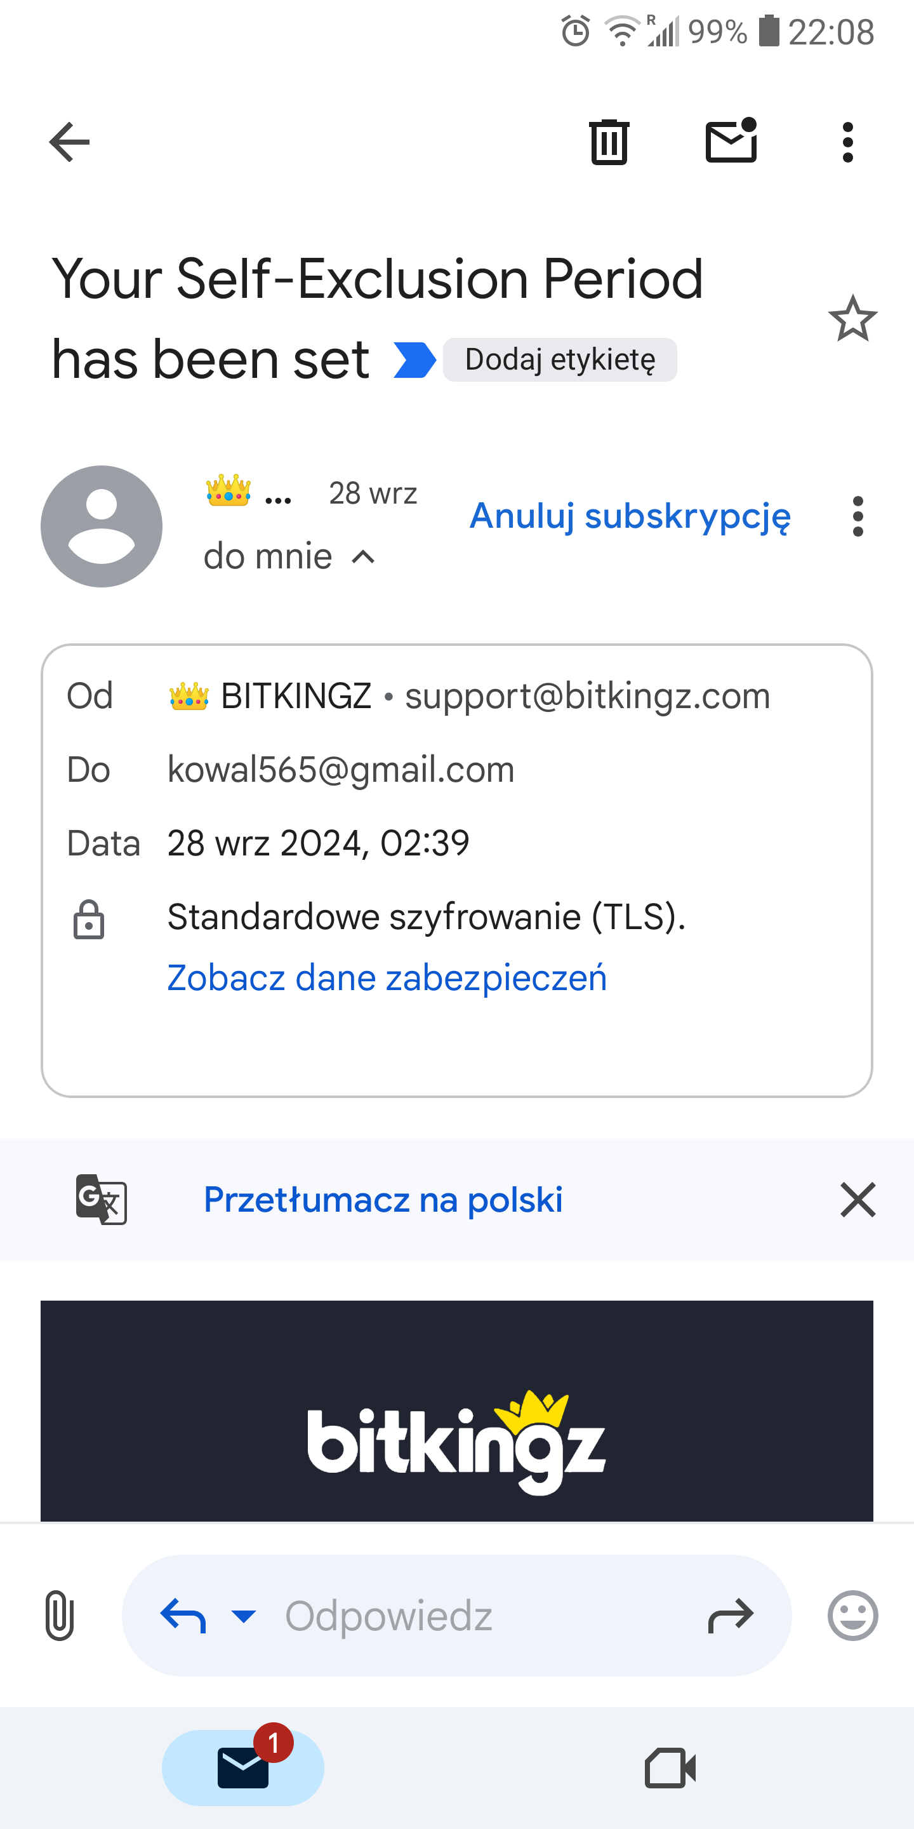The image size is (914, 1829).
Task: Select Przetłumacz na polski
Action: click(x=383, y=1199)
